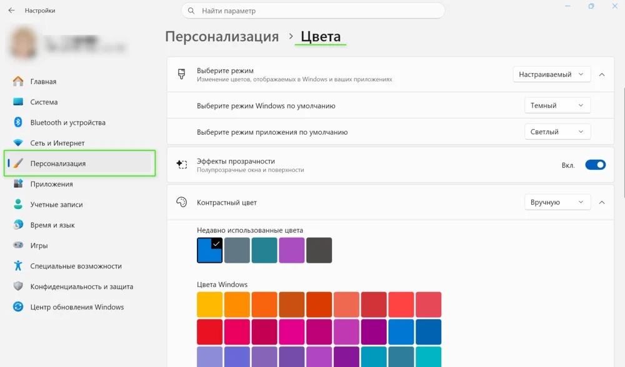
Task: Pick the second-row blue Windows swatch
Action: click(401, 331)
